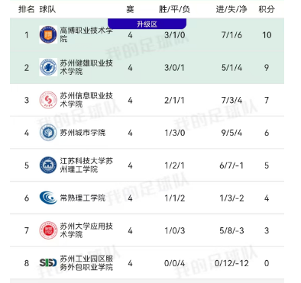Select the 苏州城市学院 team crest
This screenshot has width=301, height=283.
point(48,133)
